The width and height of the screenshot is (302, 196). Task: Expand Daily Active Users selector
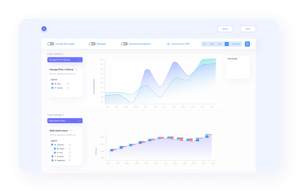(65, 121)
